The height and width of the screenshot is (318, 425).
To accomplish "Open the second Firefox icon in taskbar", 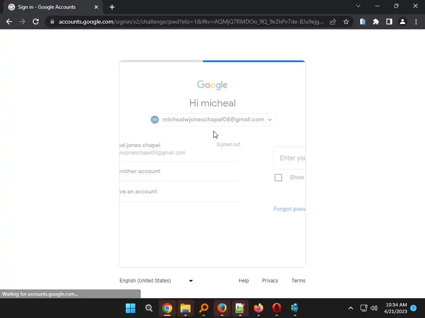I will [x=259, y=308].
